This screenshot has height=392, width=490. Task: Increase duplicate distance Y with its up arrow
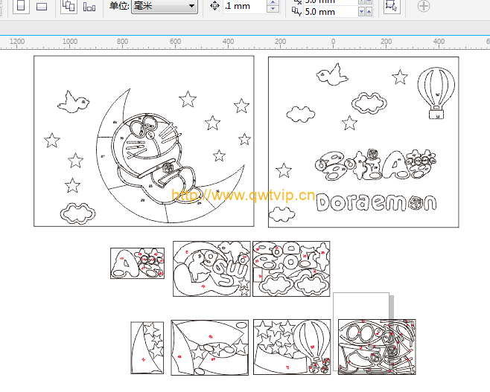[369, 12]
